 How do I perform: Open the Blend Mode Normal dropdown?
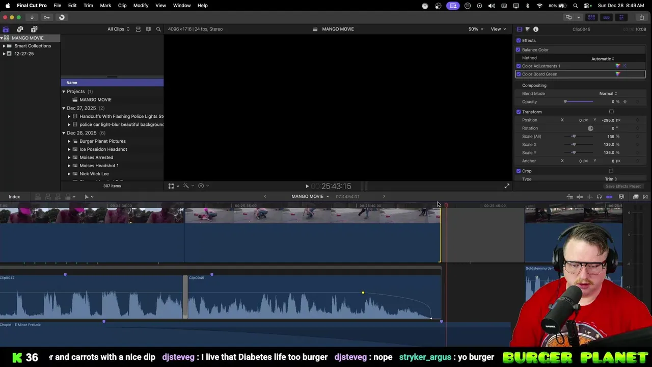[x=608, y=93]
